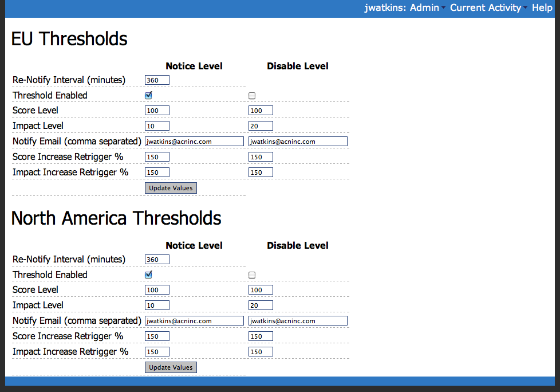The height and width of the screenshot is (392, 560).
Task: Edit EU Disable Level Notify Email field
Action: click(298, 142)
